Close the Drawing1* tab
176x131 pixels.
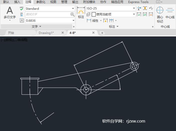tap(63, 33)
